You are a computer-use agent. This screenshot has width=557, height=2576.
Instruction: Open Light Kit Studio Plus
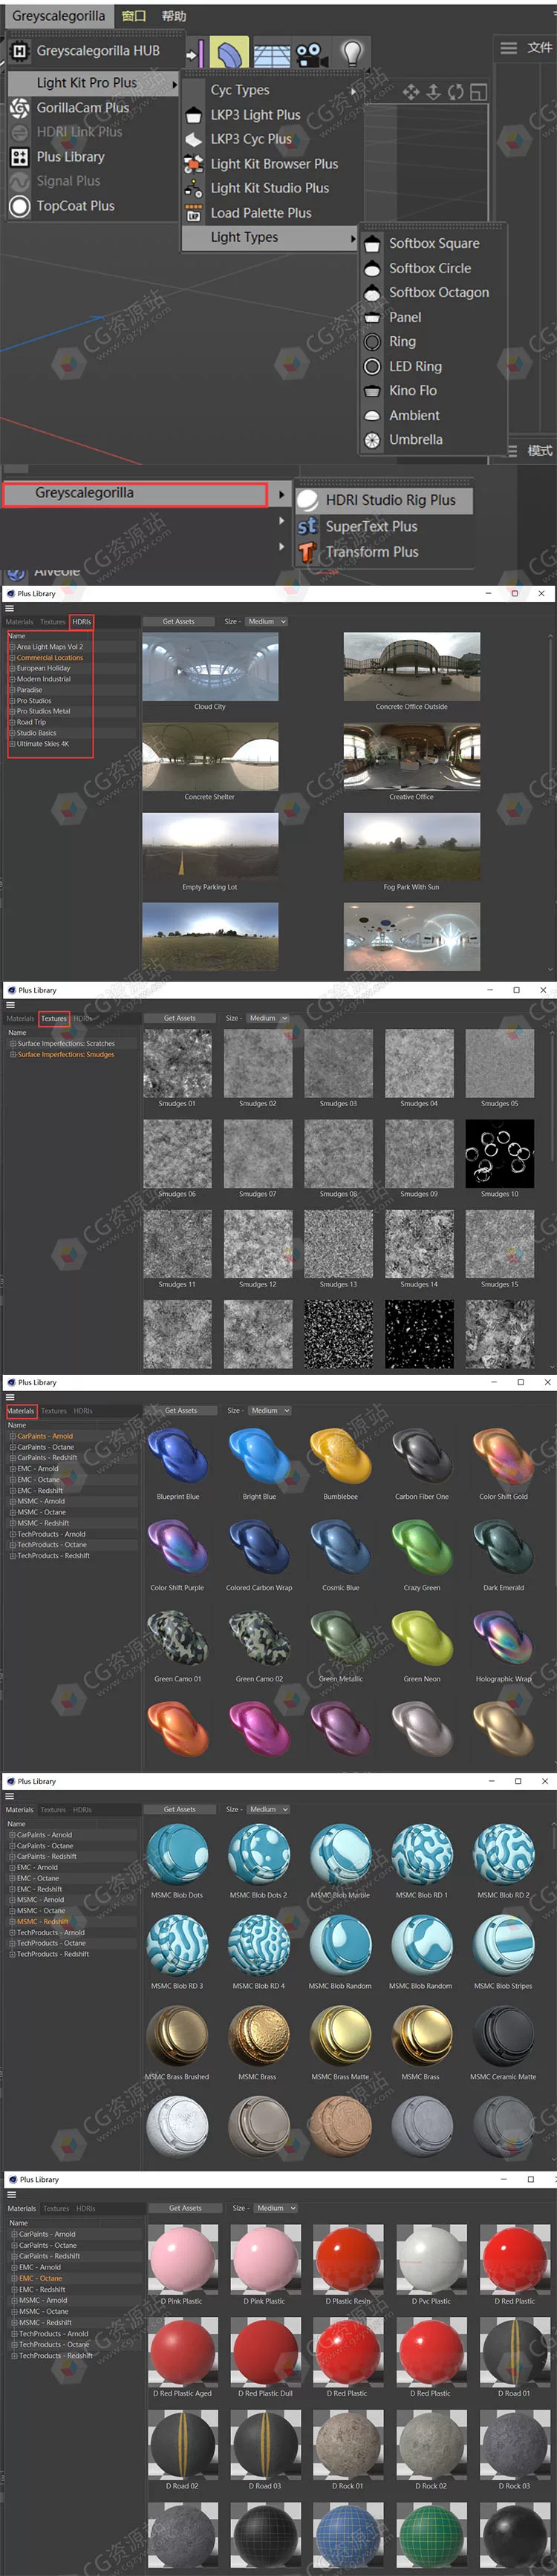(270, 188)
